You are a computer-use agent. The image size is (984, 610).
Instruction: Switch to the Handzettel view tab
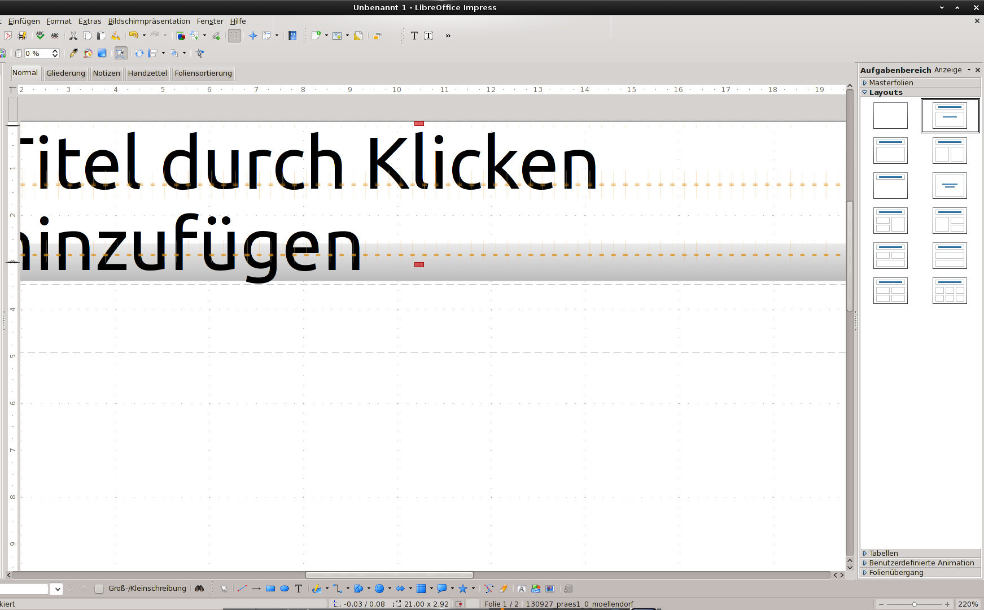(x=147, y=73)
